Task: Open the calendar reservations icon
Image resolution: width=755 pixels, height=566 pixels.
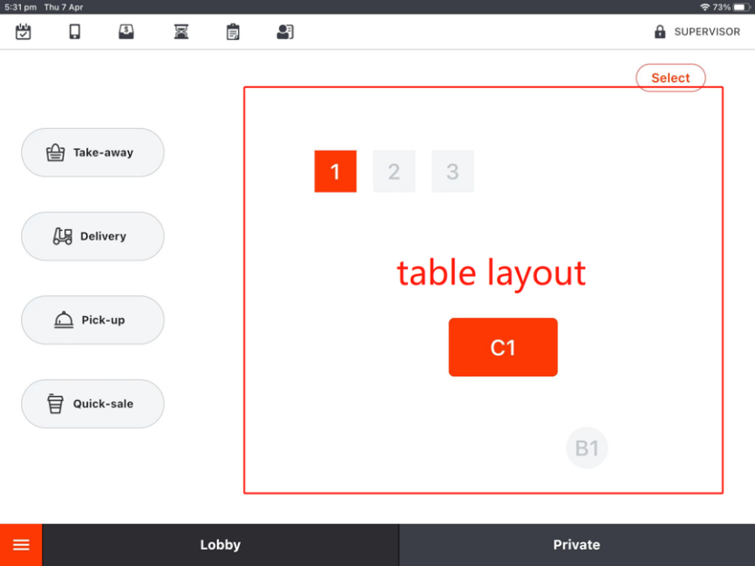Action: 24,32
